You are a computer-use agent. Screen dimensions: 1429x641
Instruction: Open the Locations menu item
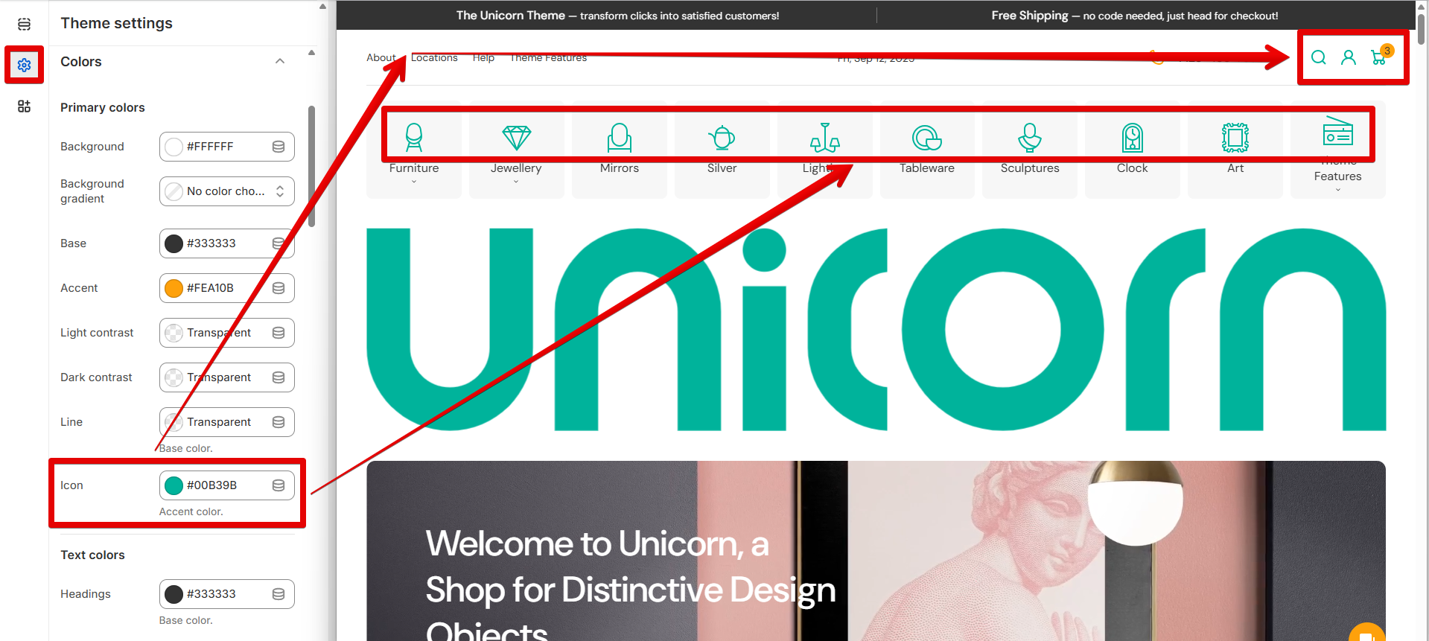click(434, 58)
